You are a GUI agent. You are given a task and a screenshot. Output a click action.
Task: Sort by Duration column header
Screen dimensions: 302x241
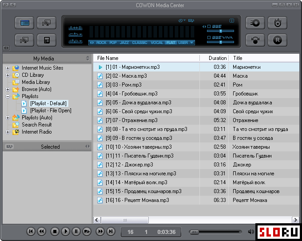[214, 58]
